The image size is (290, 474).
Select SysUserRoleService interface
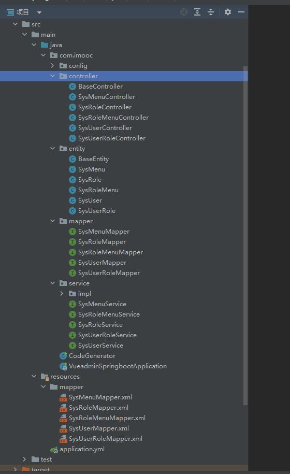(107, 335)
